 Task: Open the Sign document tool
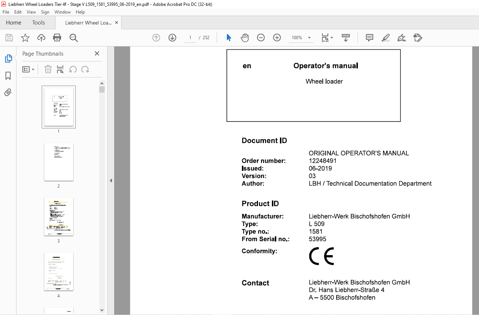coord(402,38)
